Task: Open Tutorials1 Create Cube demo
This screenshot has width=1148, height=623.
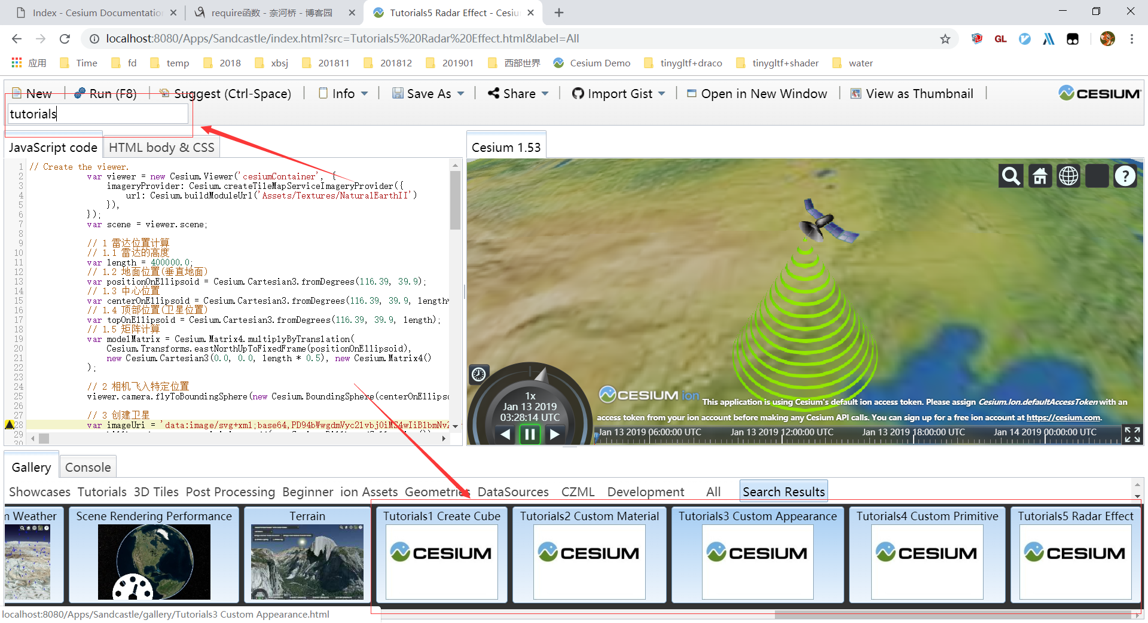Action: point(442,554)
